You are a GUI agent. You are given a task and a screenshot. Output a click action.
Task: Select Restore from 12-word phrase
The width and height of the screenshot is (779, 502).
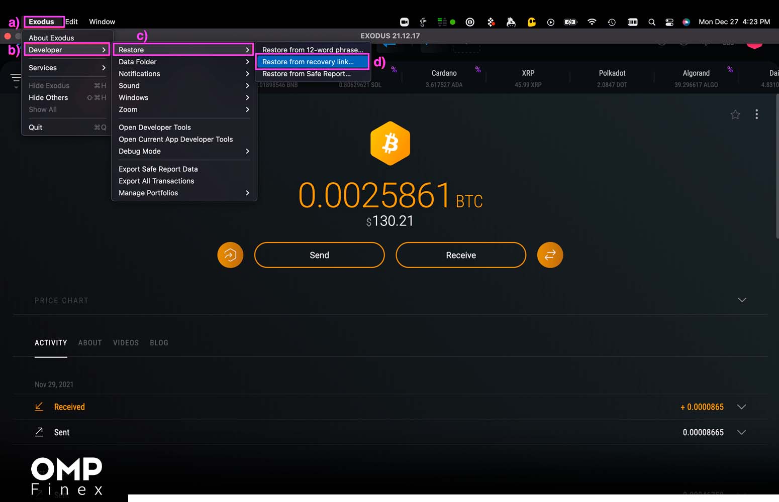click(x=313, y=50)
